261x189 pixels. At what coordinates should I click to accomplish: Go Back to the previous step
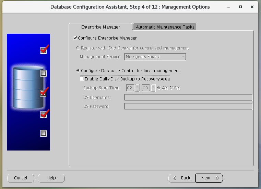[x=182, y=178]
